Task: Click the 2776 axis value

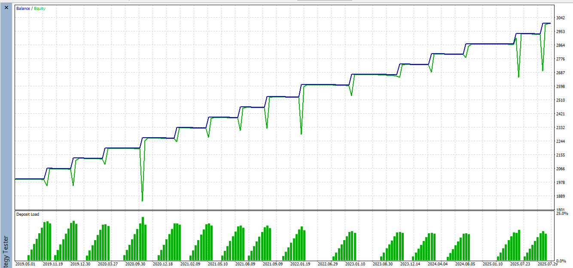Action: (560, 59)
